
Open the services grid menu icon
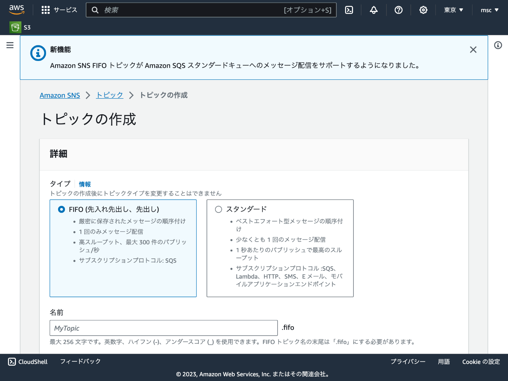(x=46, y=10)
